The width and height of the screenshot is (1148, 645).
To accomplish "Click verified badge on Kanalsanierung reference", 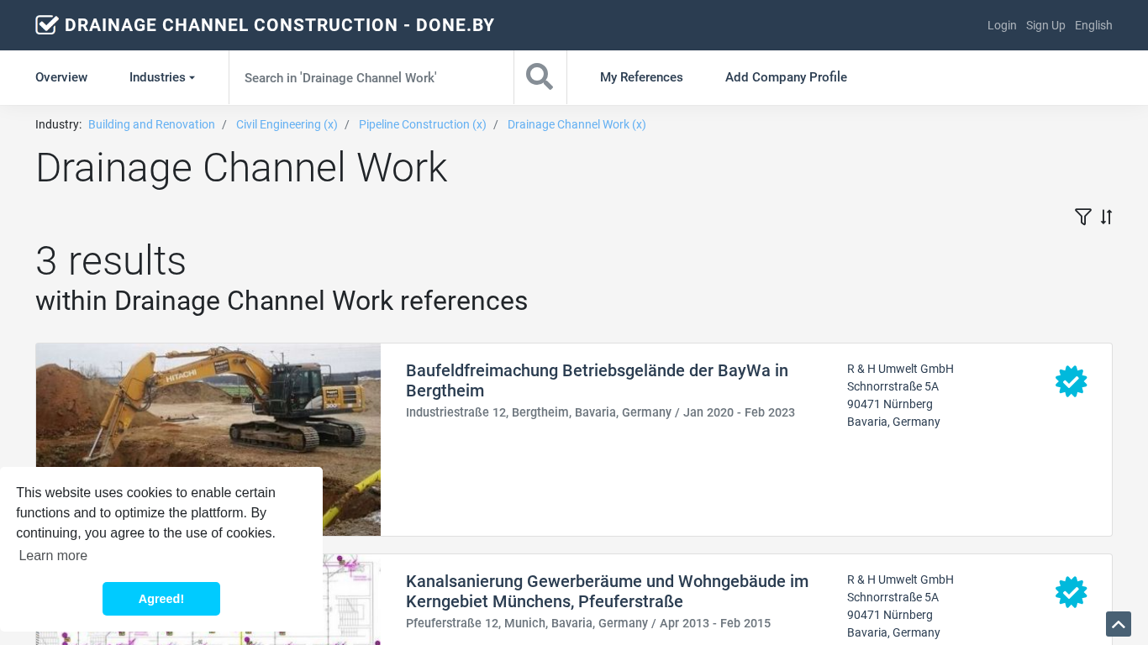I will click(1071, 592).
